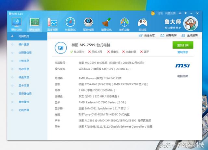The height and width of the screenshot is (150, 208).
Task: Close the 鲁大师 window
Action: click(197, 13)
